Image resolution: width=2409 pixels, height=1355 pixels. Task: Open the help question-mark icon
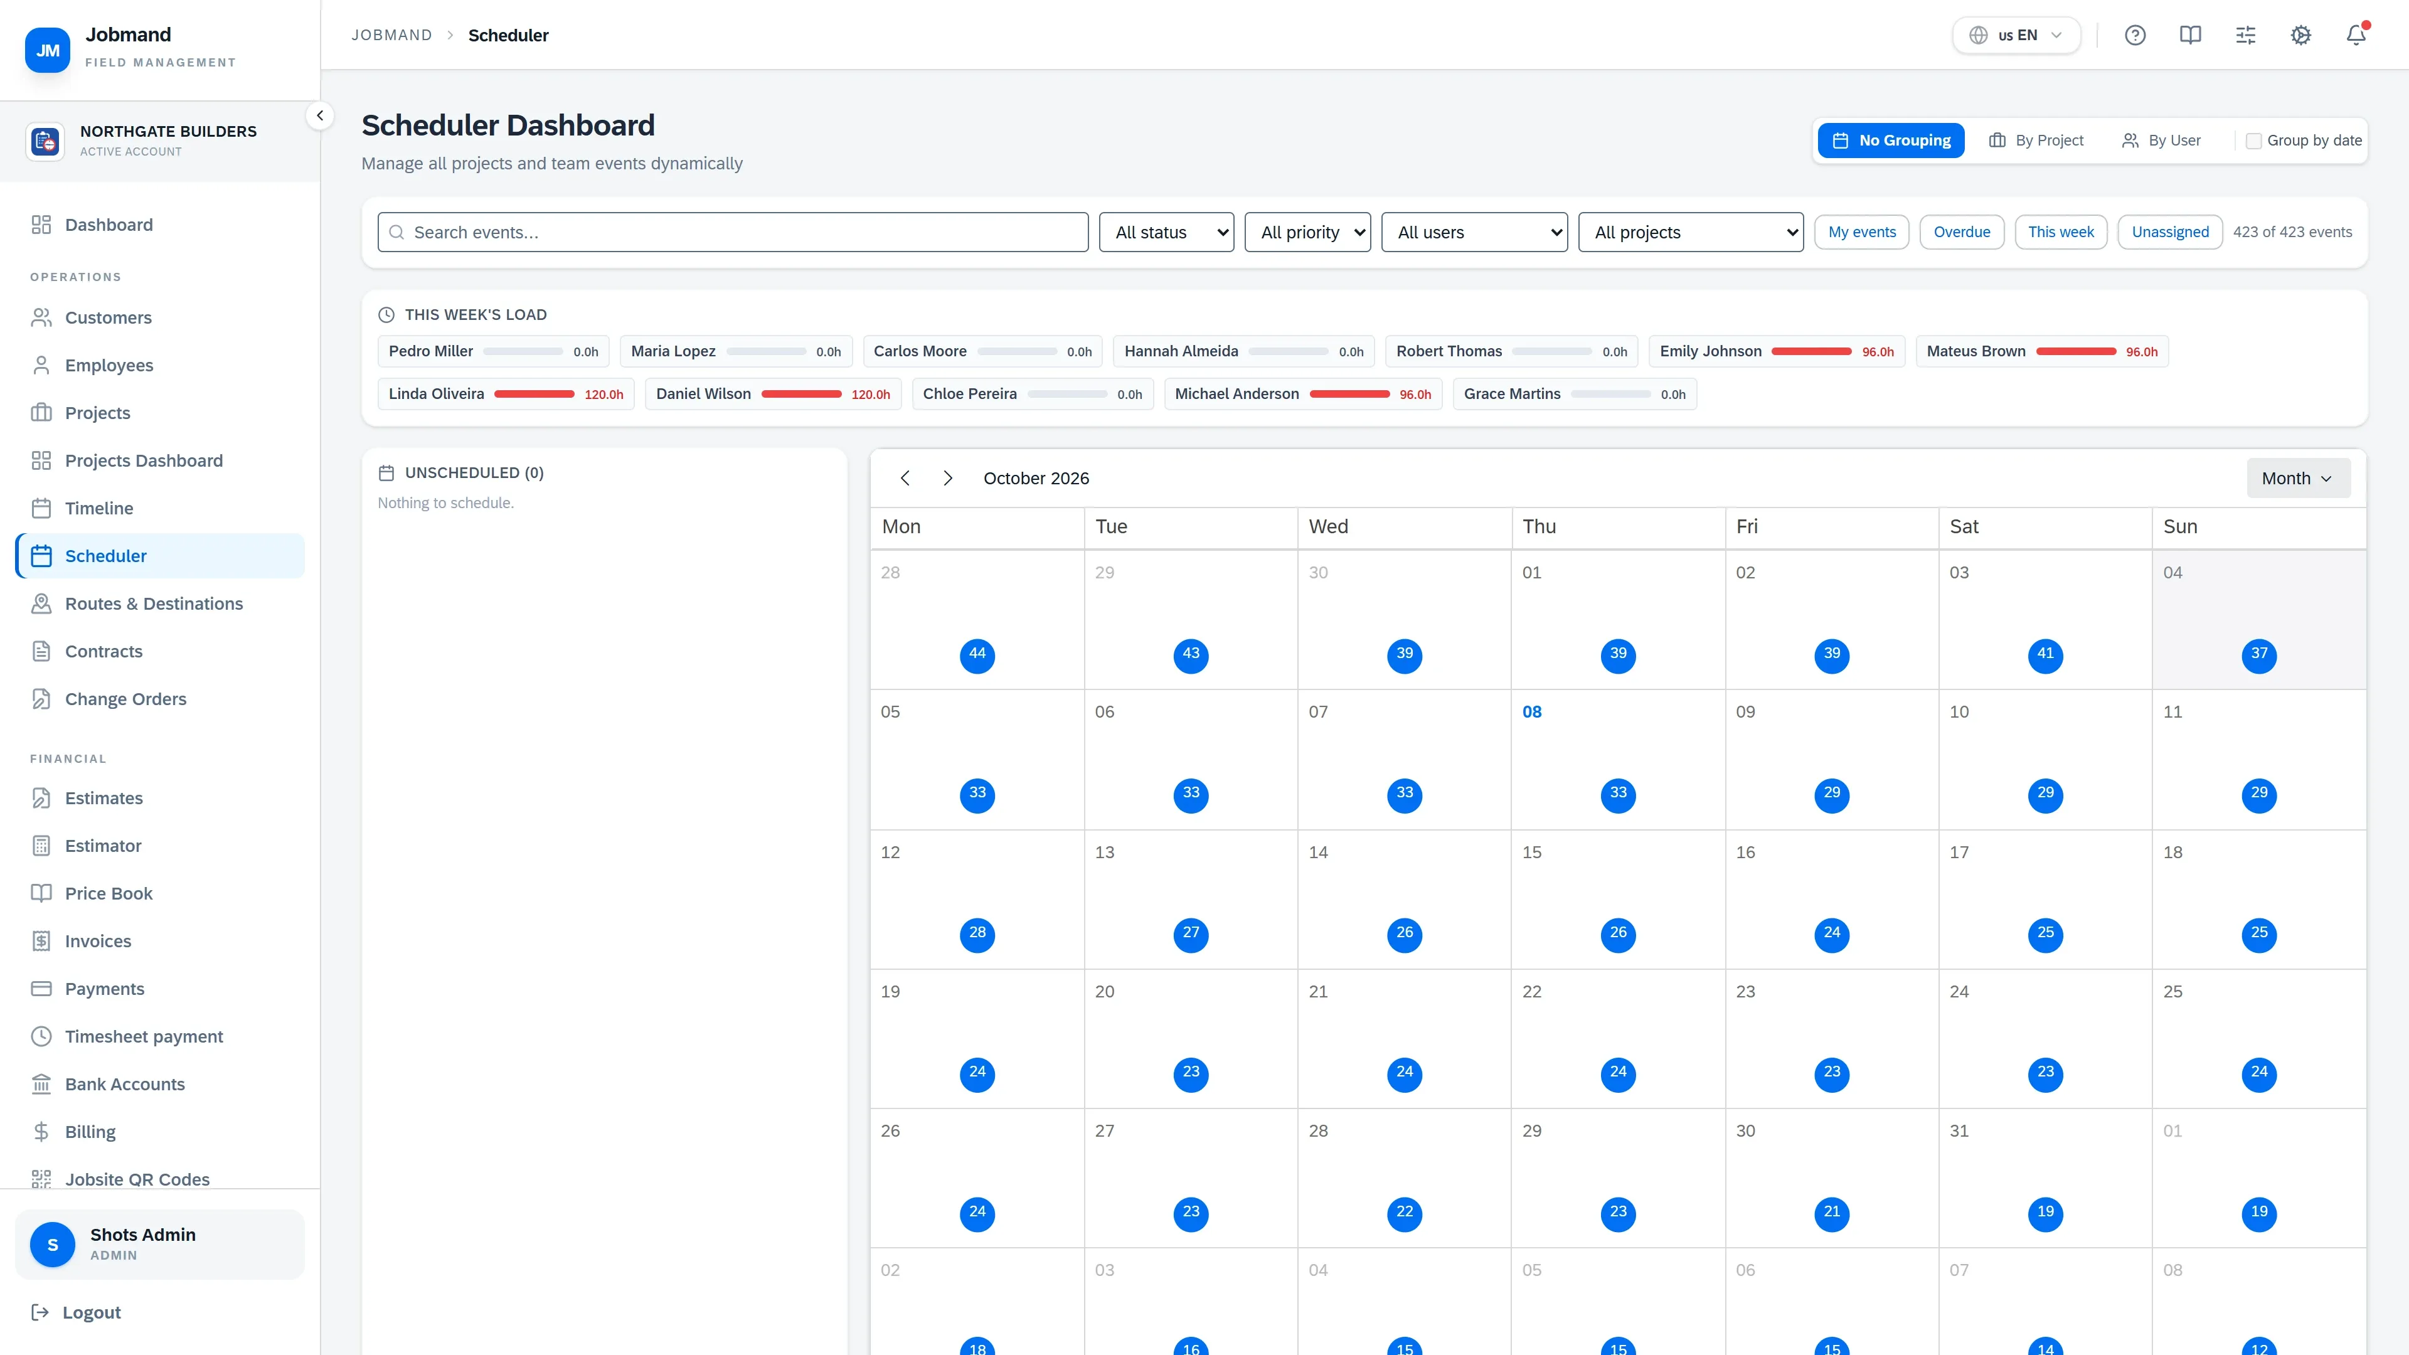pyautogui.click(x=2135, y=36)
